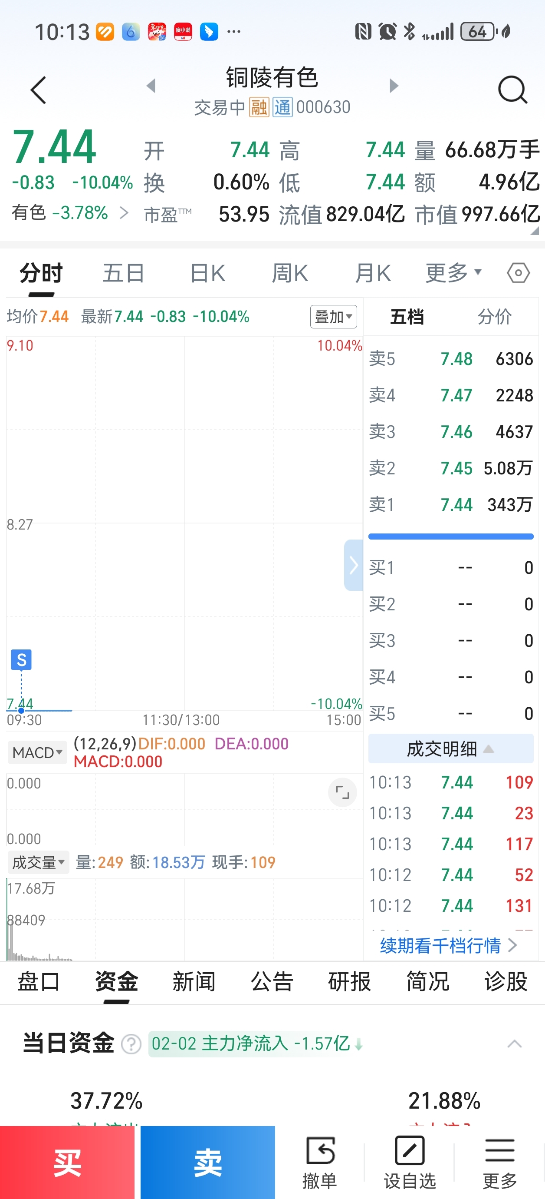545x1199 pixels.
Task: Select the 买1 empty bid row
Action: pos(450,567)
